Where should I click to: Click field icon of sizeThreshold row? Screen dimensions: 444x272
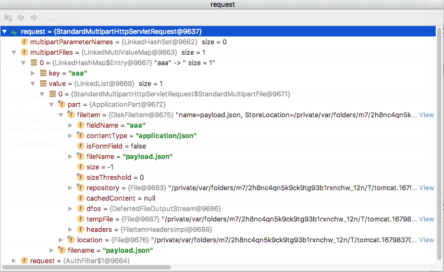[80, 177]
